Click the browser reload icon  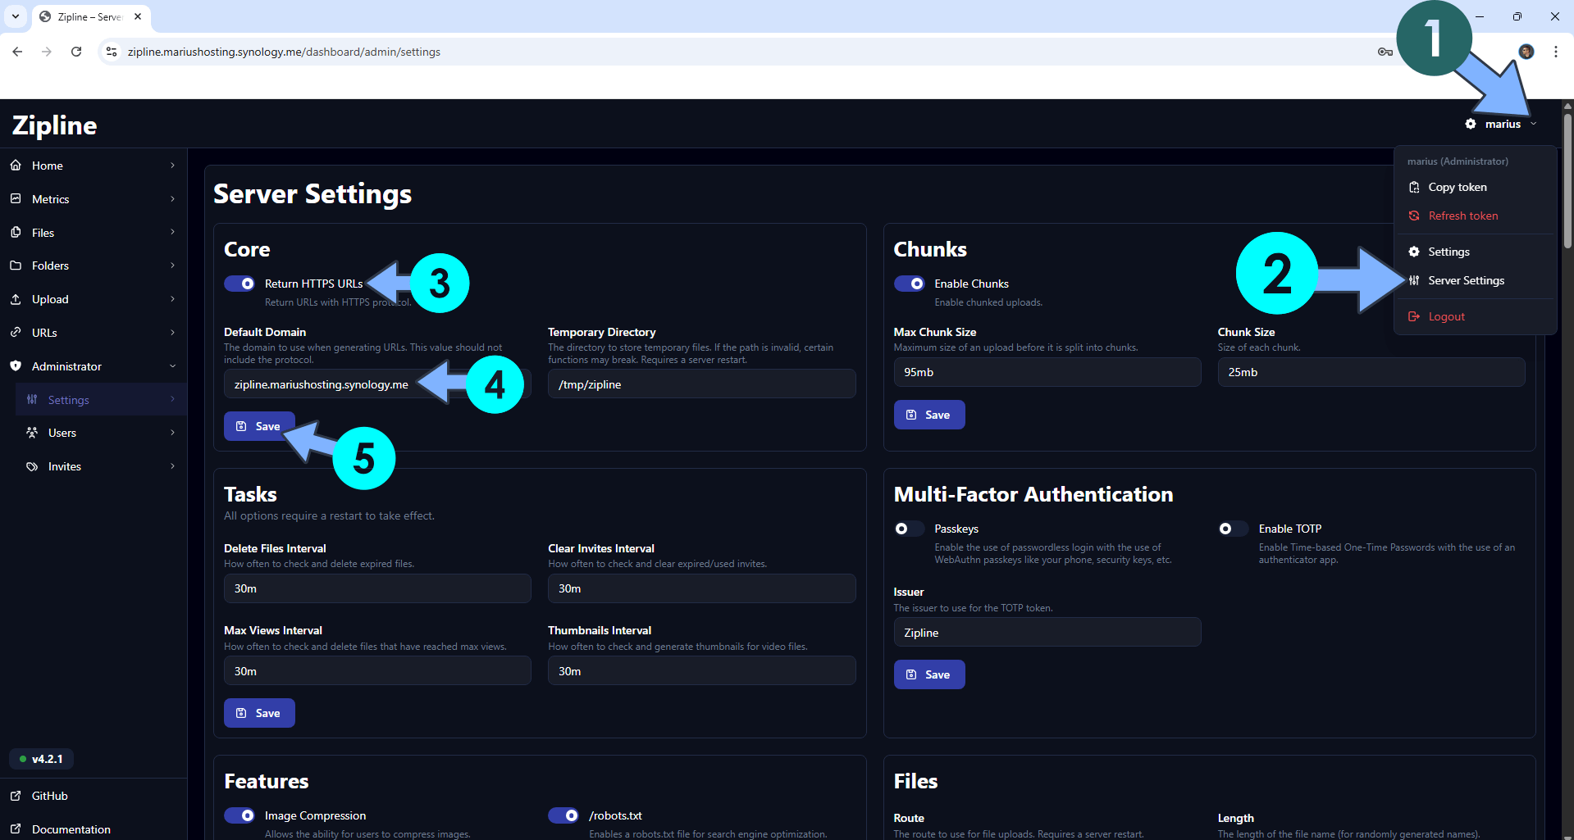(x=76, y=52)
